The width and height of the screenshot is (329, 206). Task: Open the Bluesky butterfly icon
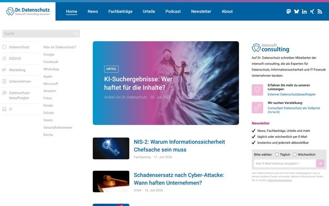296,11
